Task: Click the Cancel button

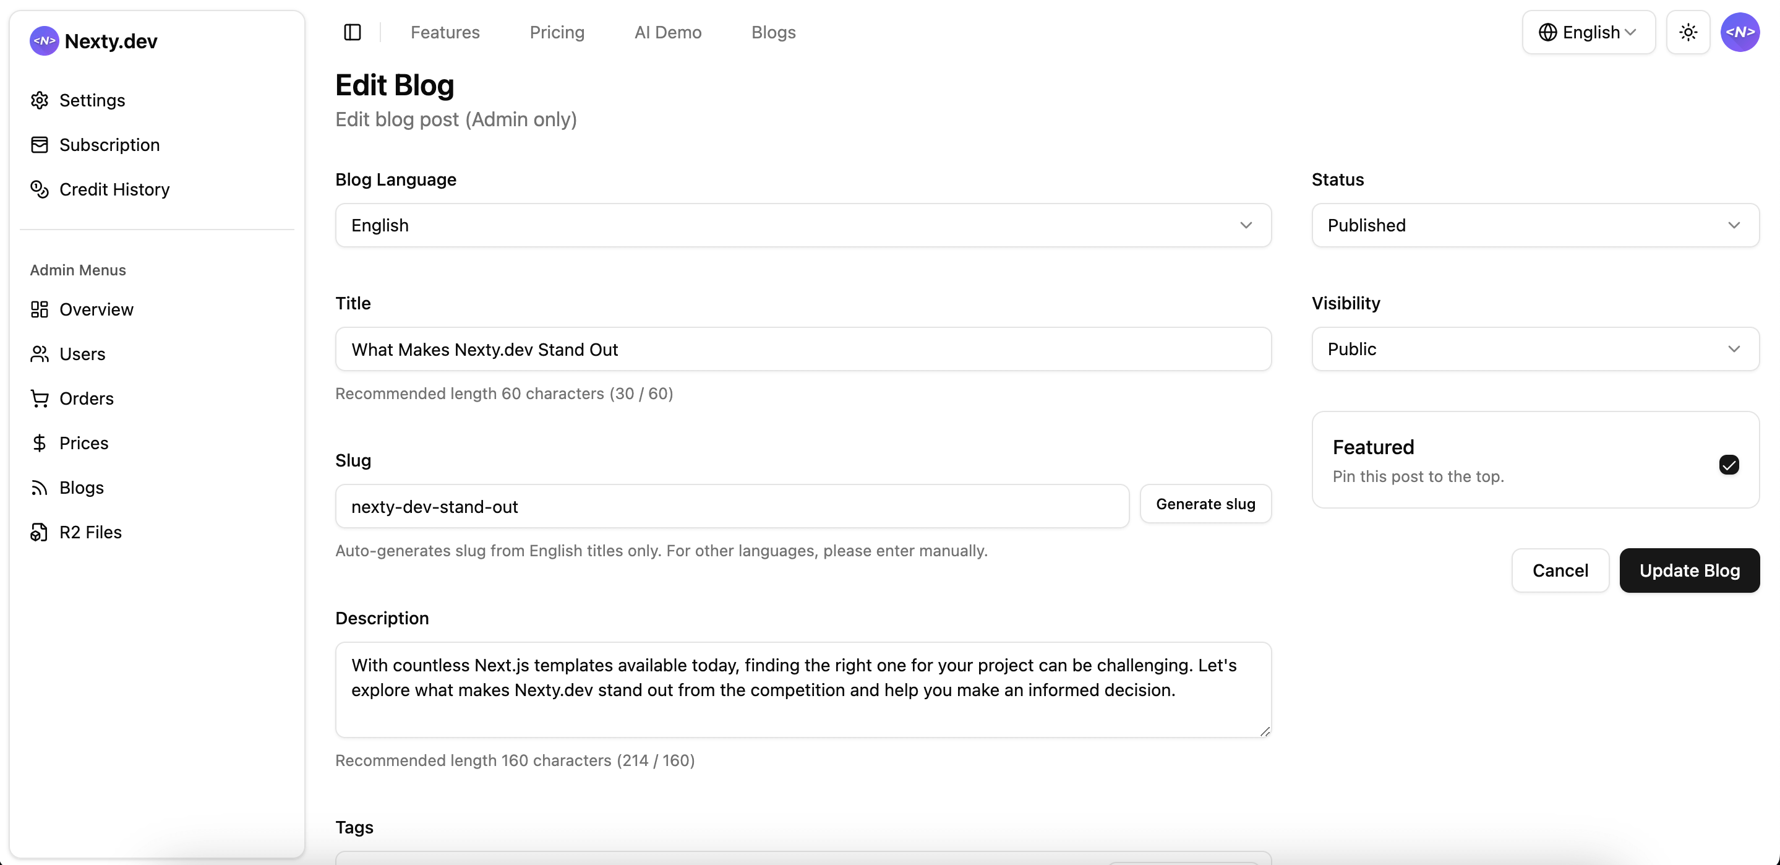Action: (x=1560, y=570)
